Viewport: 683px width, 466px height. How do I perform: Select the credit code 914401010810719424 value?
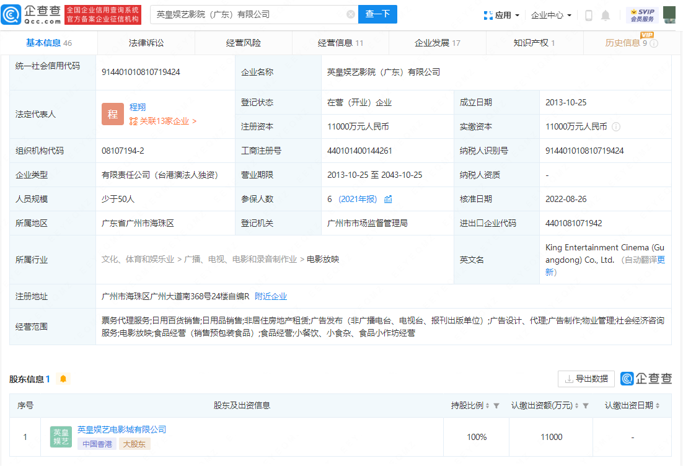click(141, 73)
